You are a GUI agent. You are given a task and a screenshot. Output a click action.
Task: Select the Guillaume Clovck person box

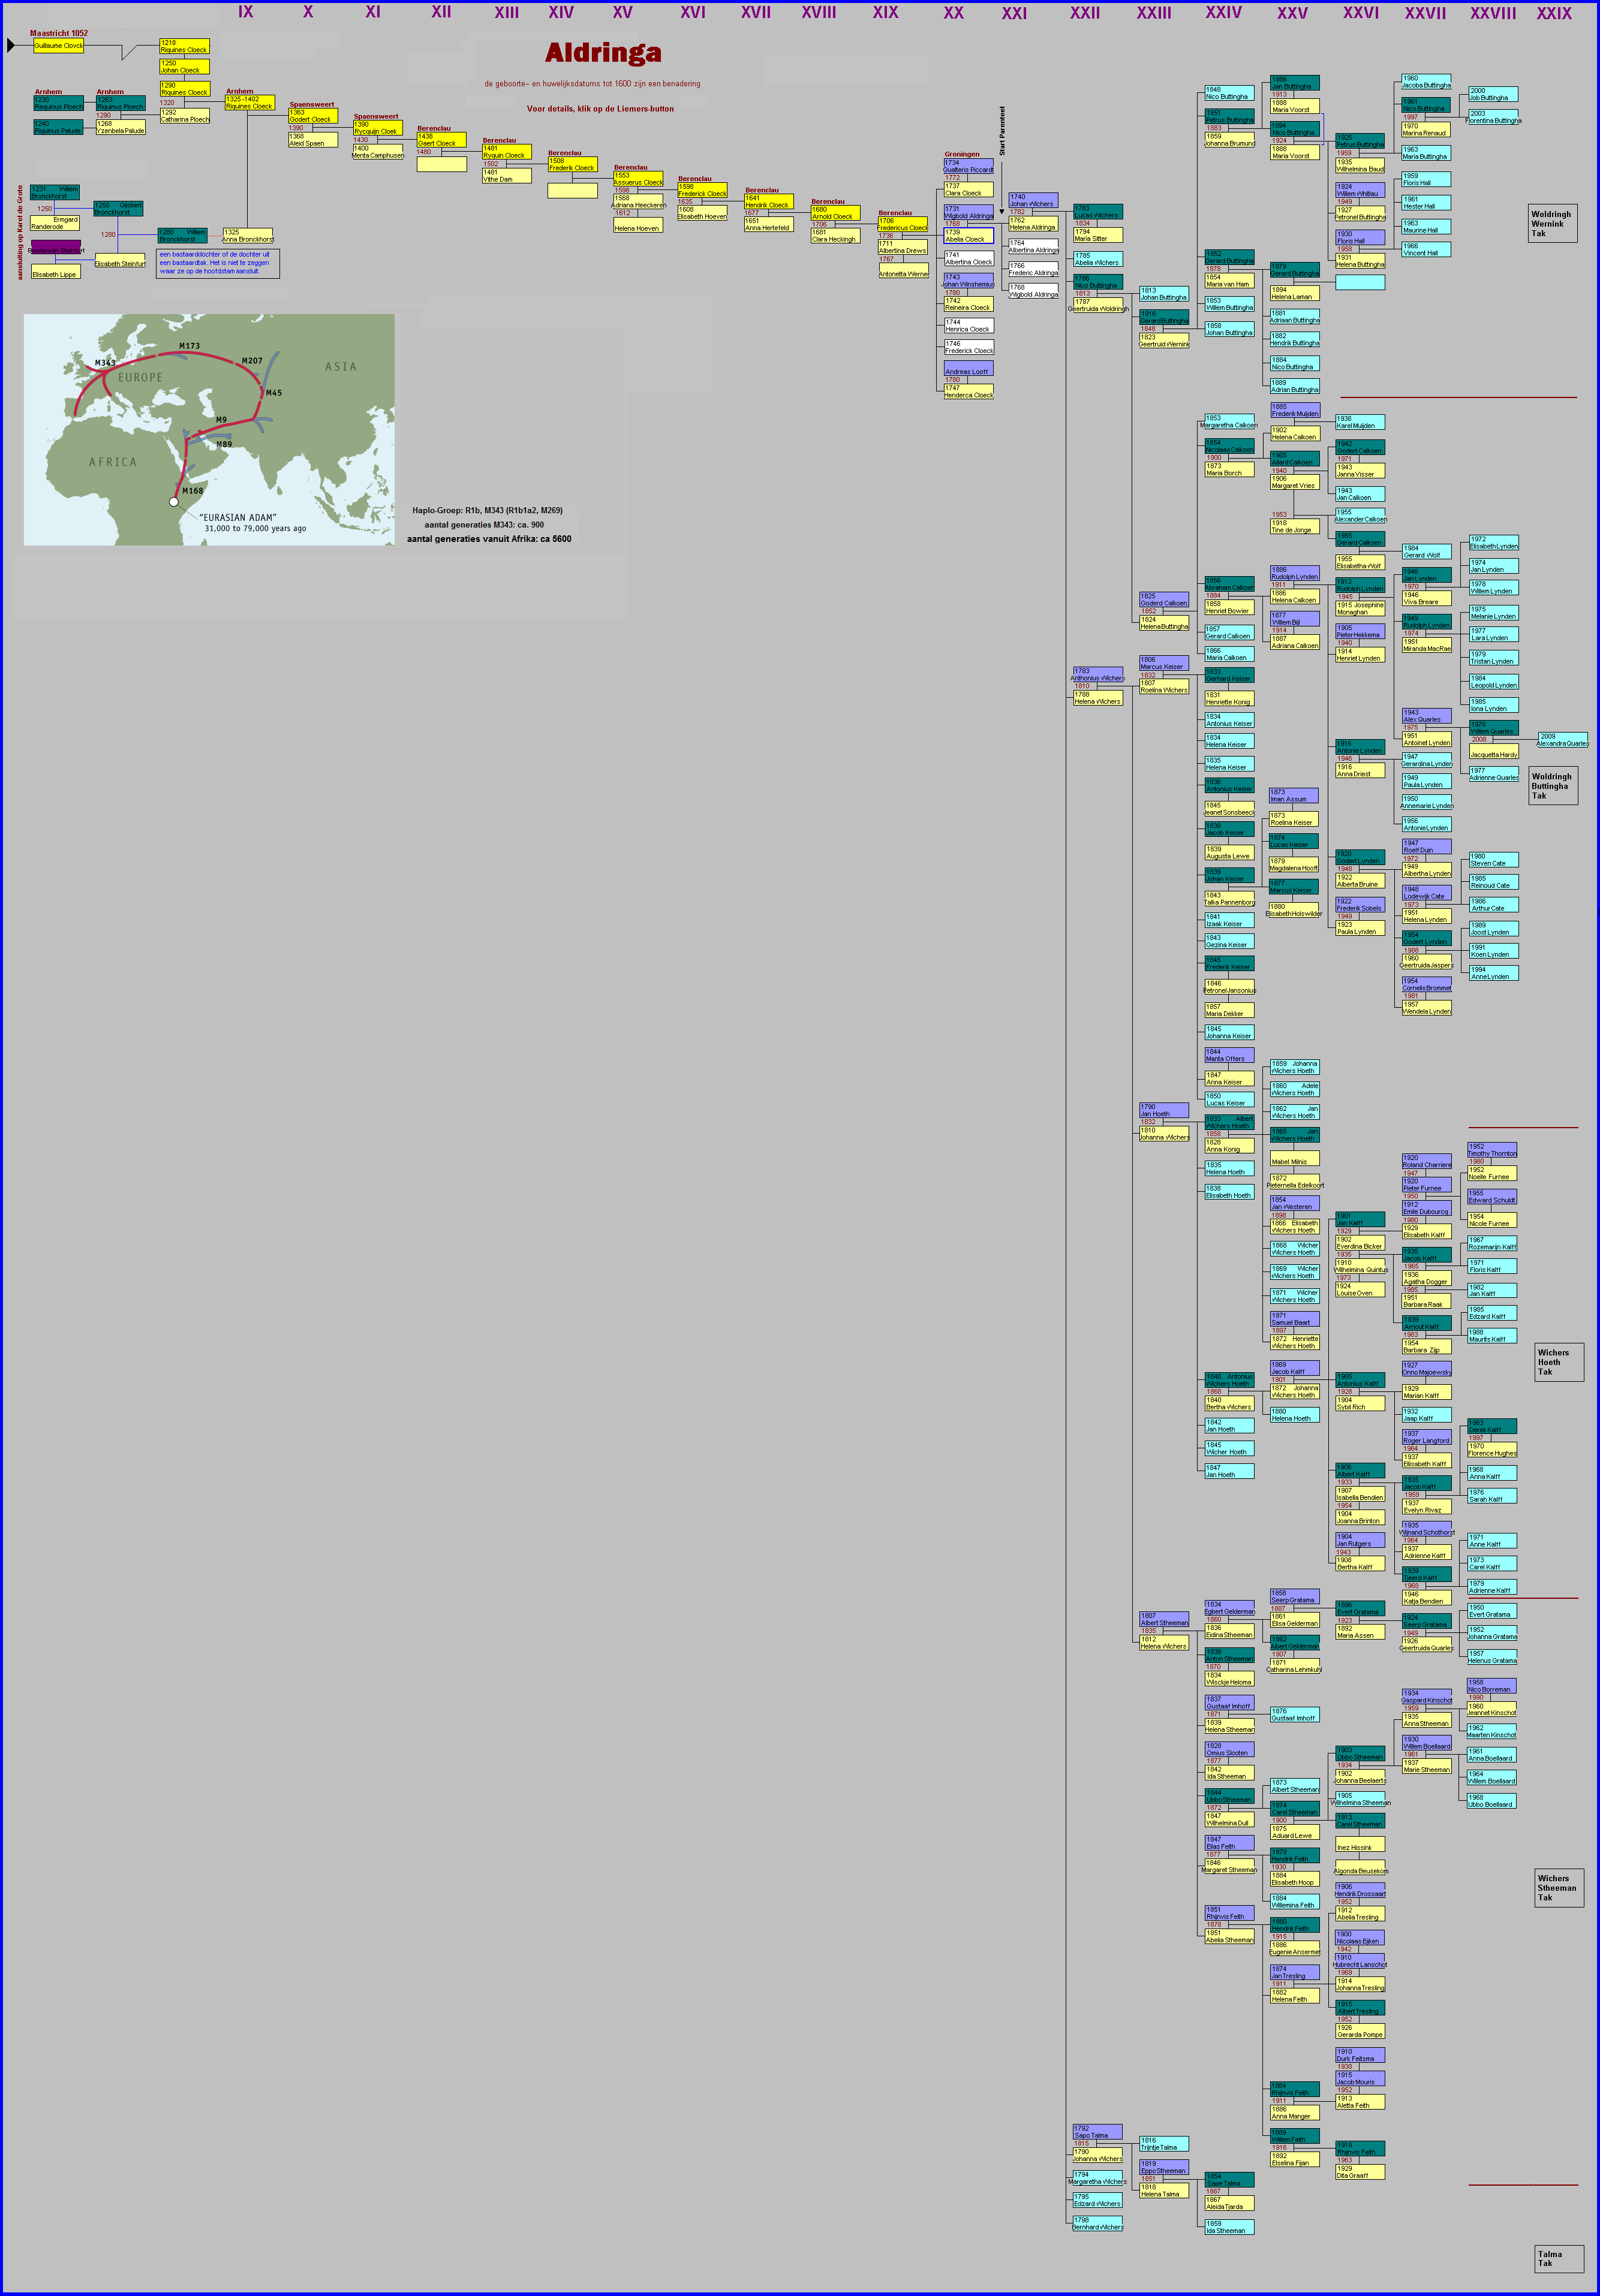pyautogui.click(x=58, y=46)
